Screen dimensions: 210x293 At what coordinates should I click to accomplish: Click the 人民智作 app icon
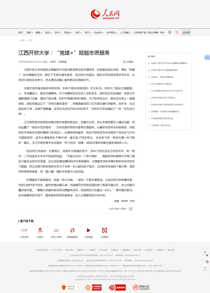pos(104,230)
